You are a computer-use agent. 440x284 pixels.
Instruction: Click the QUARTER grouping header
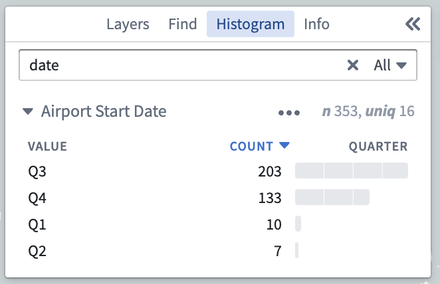[378, 147]
